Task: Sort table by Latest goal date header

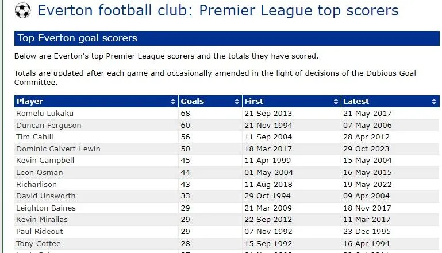Action: [356, 102]
